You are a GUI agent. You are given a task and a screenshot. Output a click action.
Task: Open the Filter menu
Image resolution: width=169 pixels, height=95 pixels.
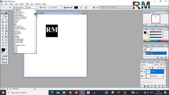pyautogui.click(x=27, y=4)
